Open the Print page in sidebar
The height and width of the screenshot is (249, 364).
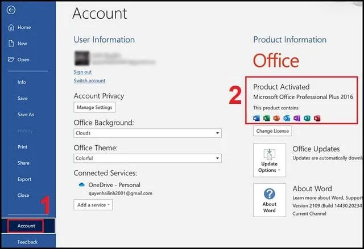23,147
